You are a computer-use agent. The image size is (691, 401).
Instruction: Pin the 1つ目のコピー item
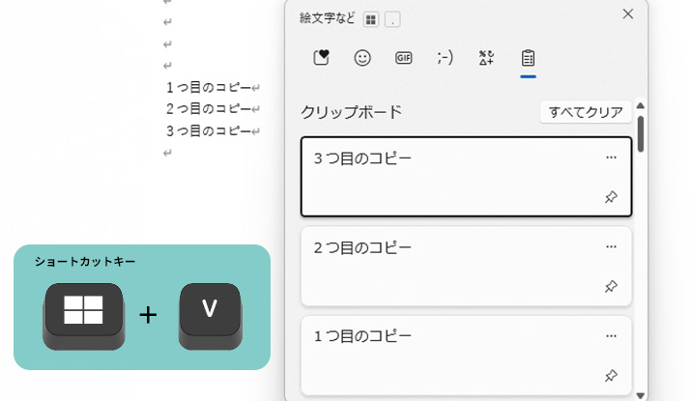click(611, 376)
